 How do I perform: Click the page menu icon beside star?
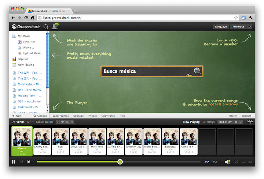(243, 18)
